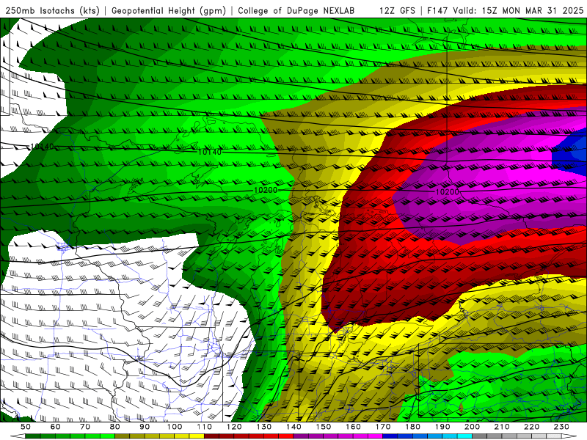Click the legend value 200

point(472,427)
